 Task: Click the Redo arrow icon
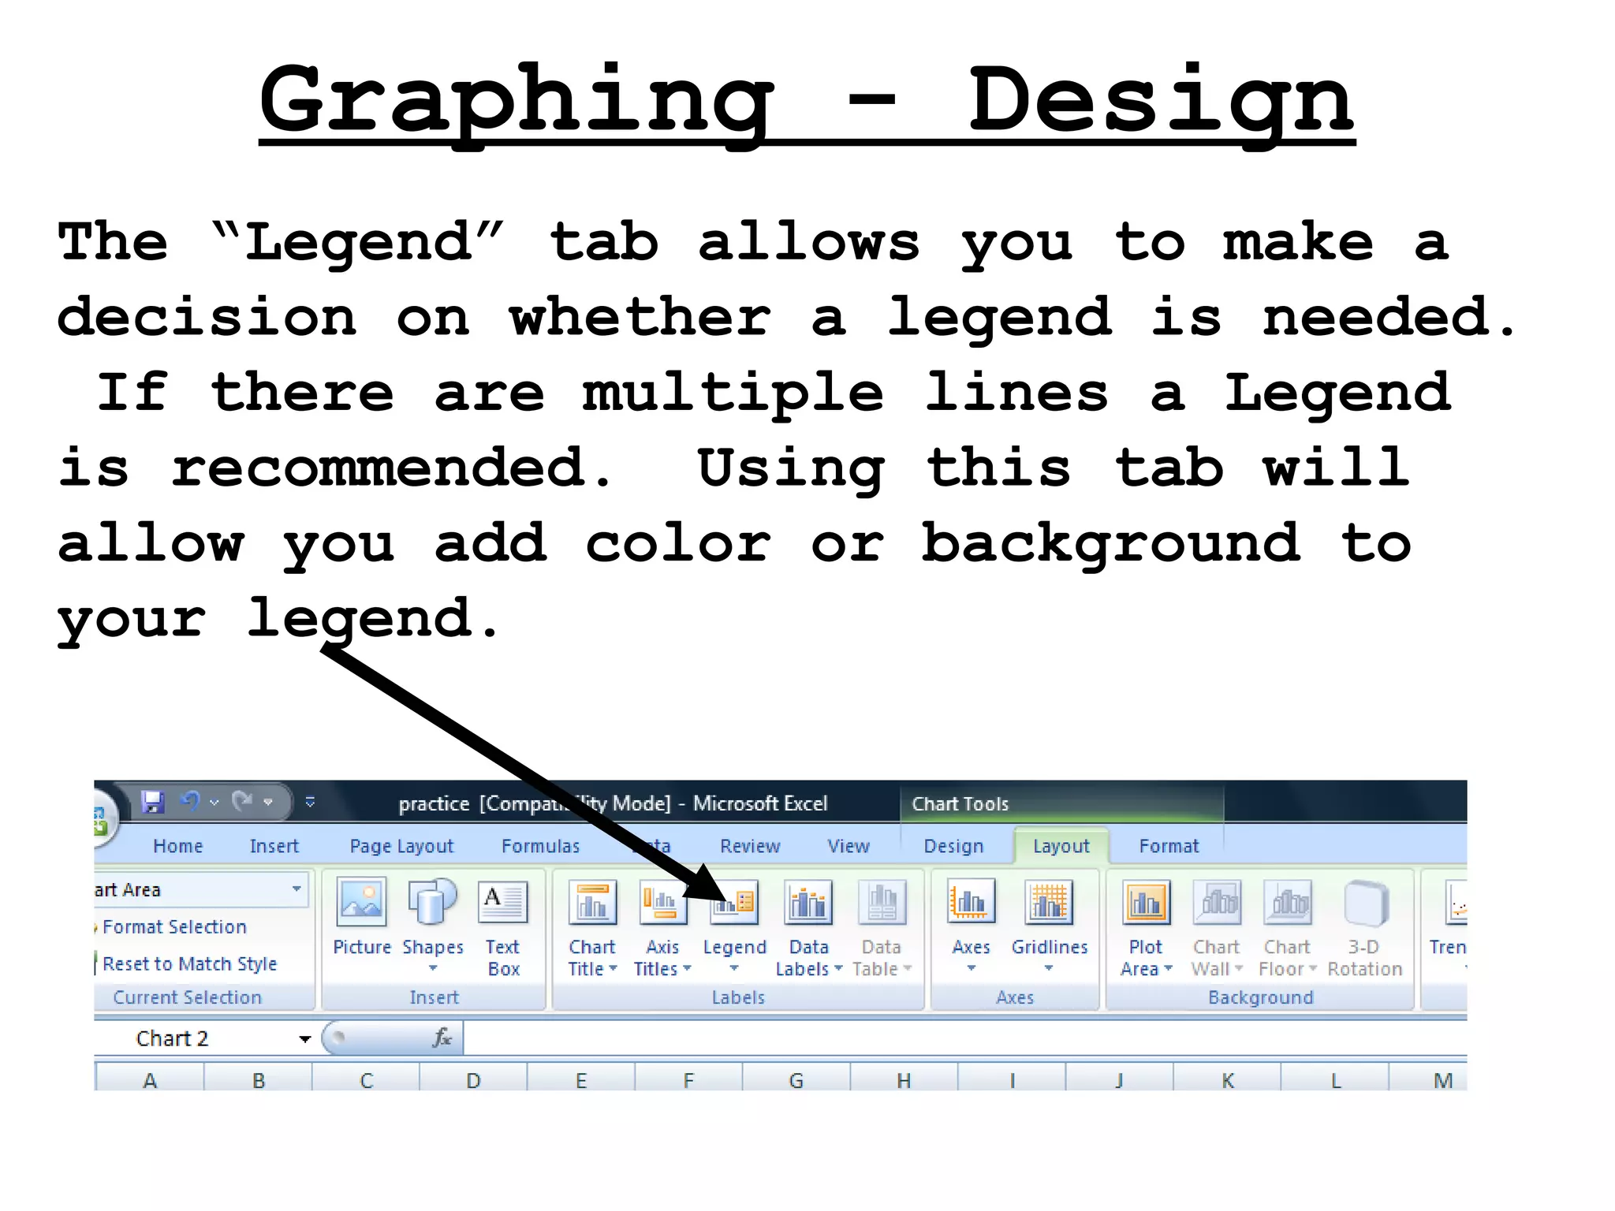(x=242, y=801)
